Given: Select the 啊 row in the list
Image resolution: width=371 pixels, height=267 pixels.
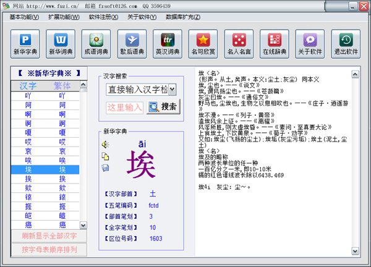Looking at the screenshot, I should (45, 114).
